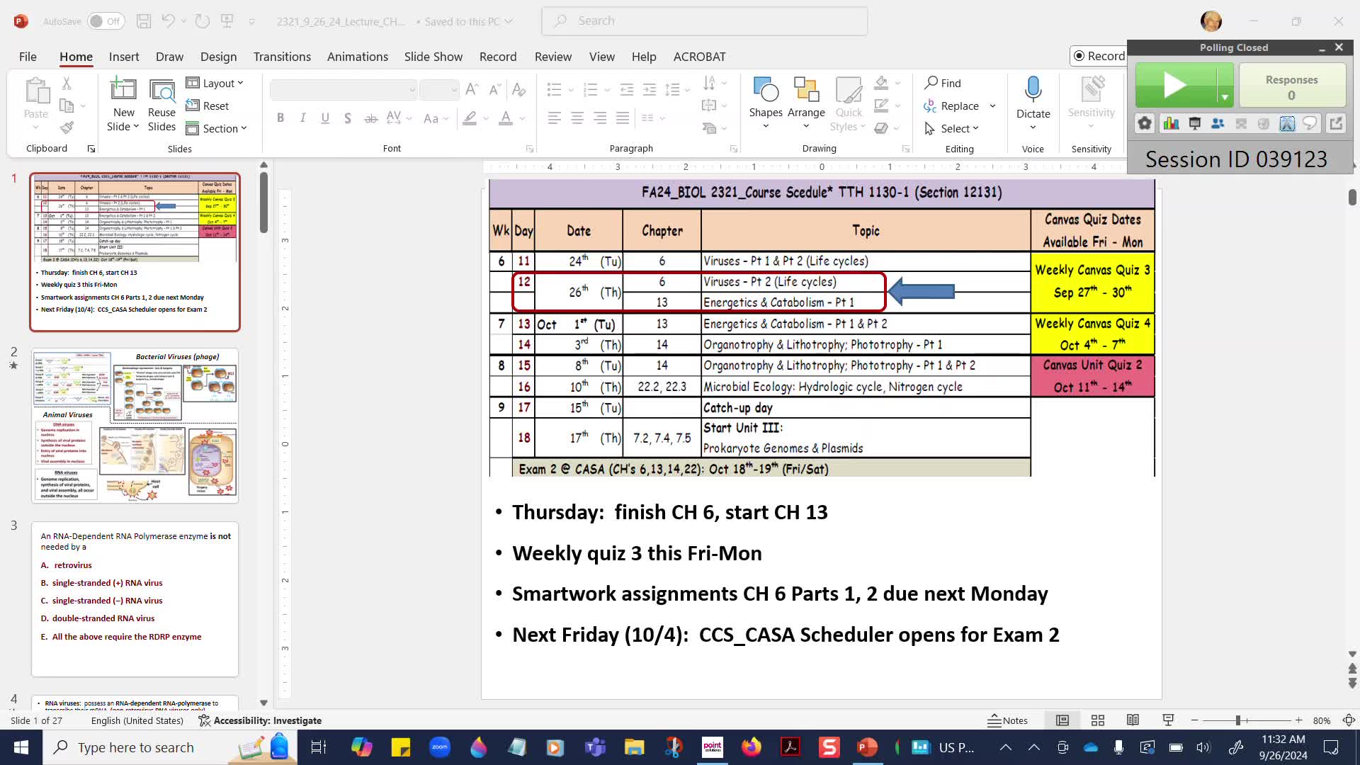
Task: Click Accessibility: Investigate in status bar
Action: point(260,720)
